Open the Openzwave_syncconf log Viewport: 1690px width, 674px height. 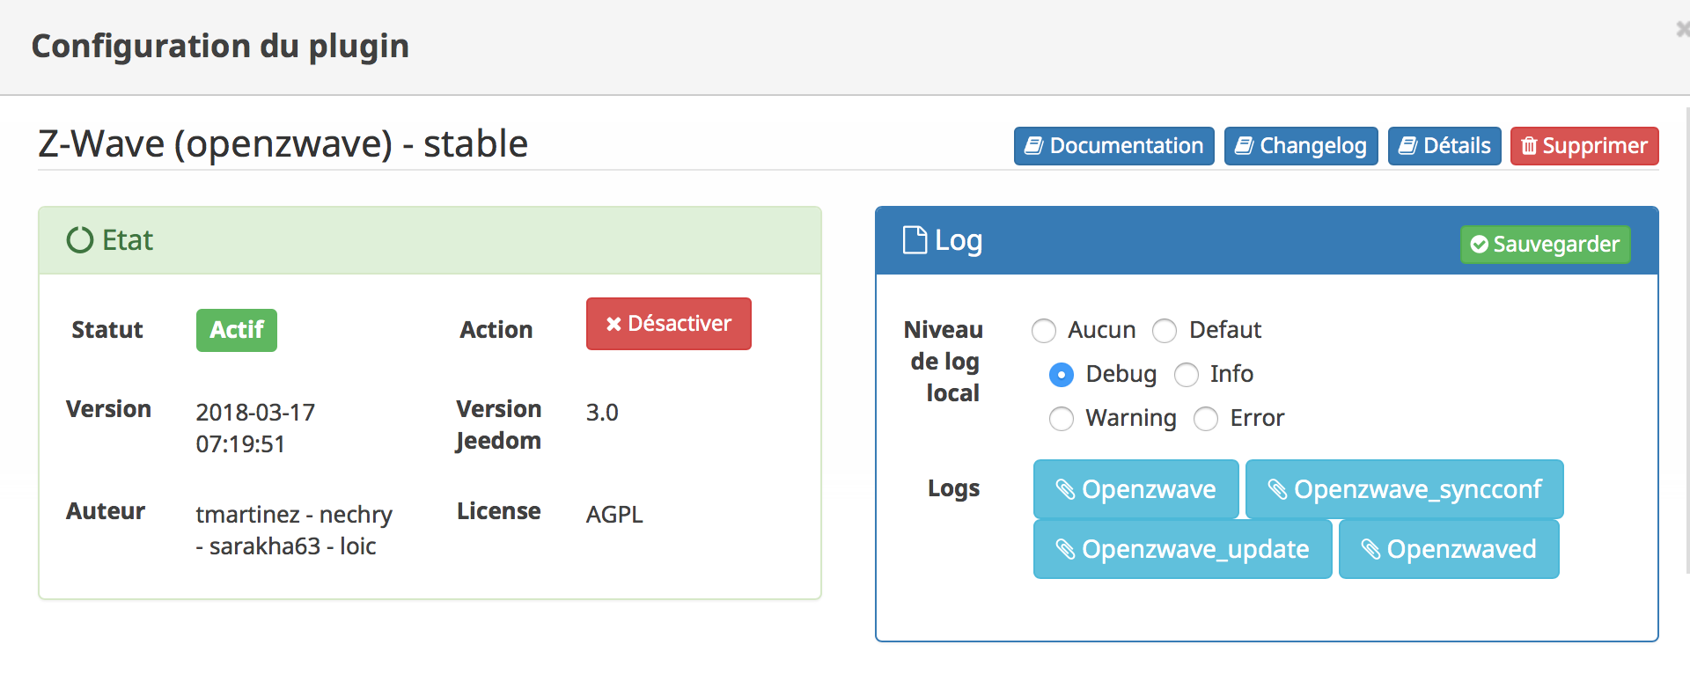click(1405, 489)
